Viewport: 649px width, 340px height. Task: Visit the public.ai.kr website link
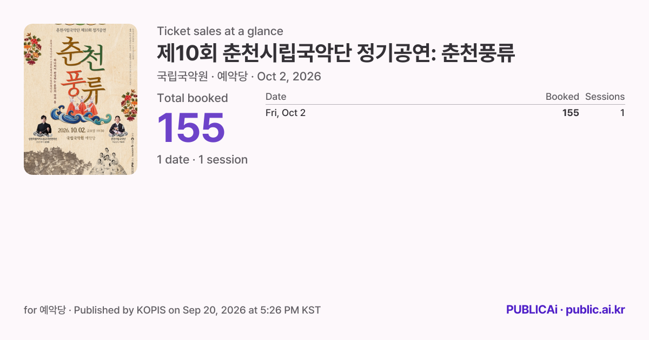tap(595, 310)
